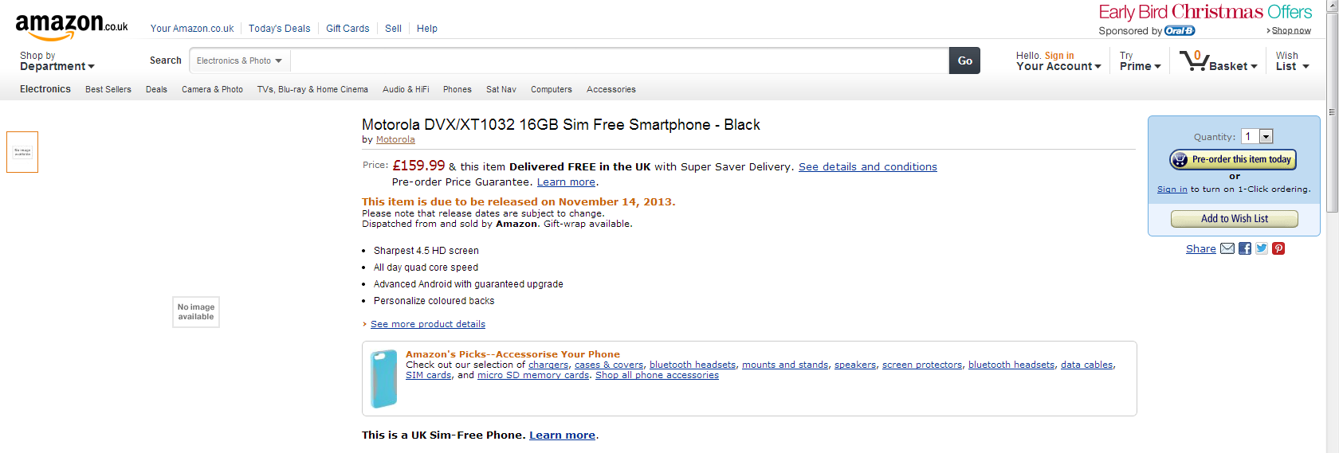Screen dimensions: 1339x453
Task: Pin the product on Pinterest
Action: tap(1278, 248)
